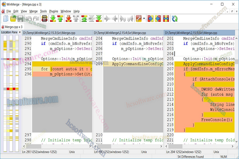Jump to Last Difference icon
Image resolution: width=239 pixels, height=159 pixels.
(99, 19)
